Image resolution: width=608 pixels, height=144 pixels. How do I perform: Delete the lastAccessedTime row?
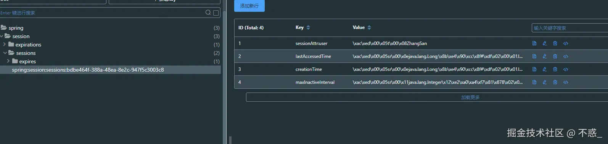(x=555, y=56)
